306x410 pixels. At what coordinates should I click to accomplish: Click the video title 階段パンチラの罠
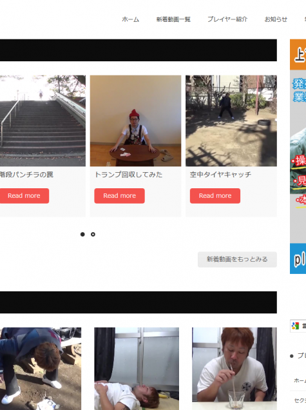point(26,175)
